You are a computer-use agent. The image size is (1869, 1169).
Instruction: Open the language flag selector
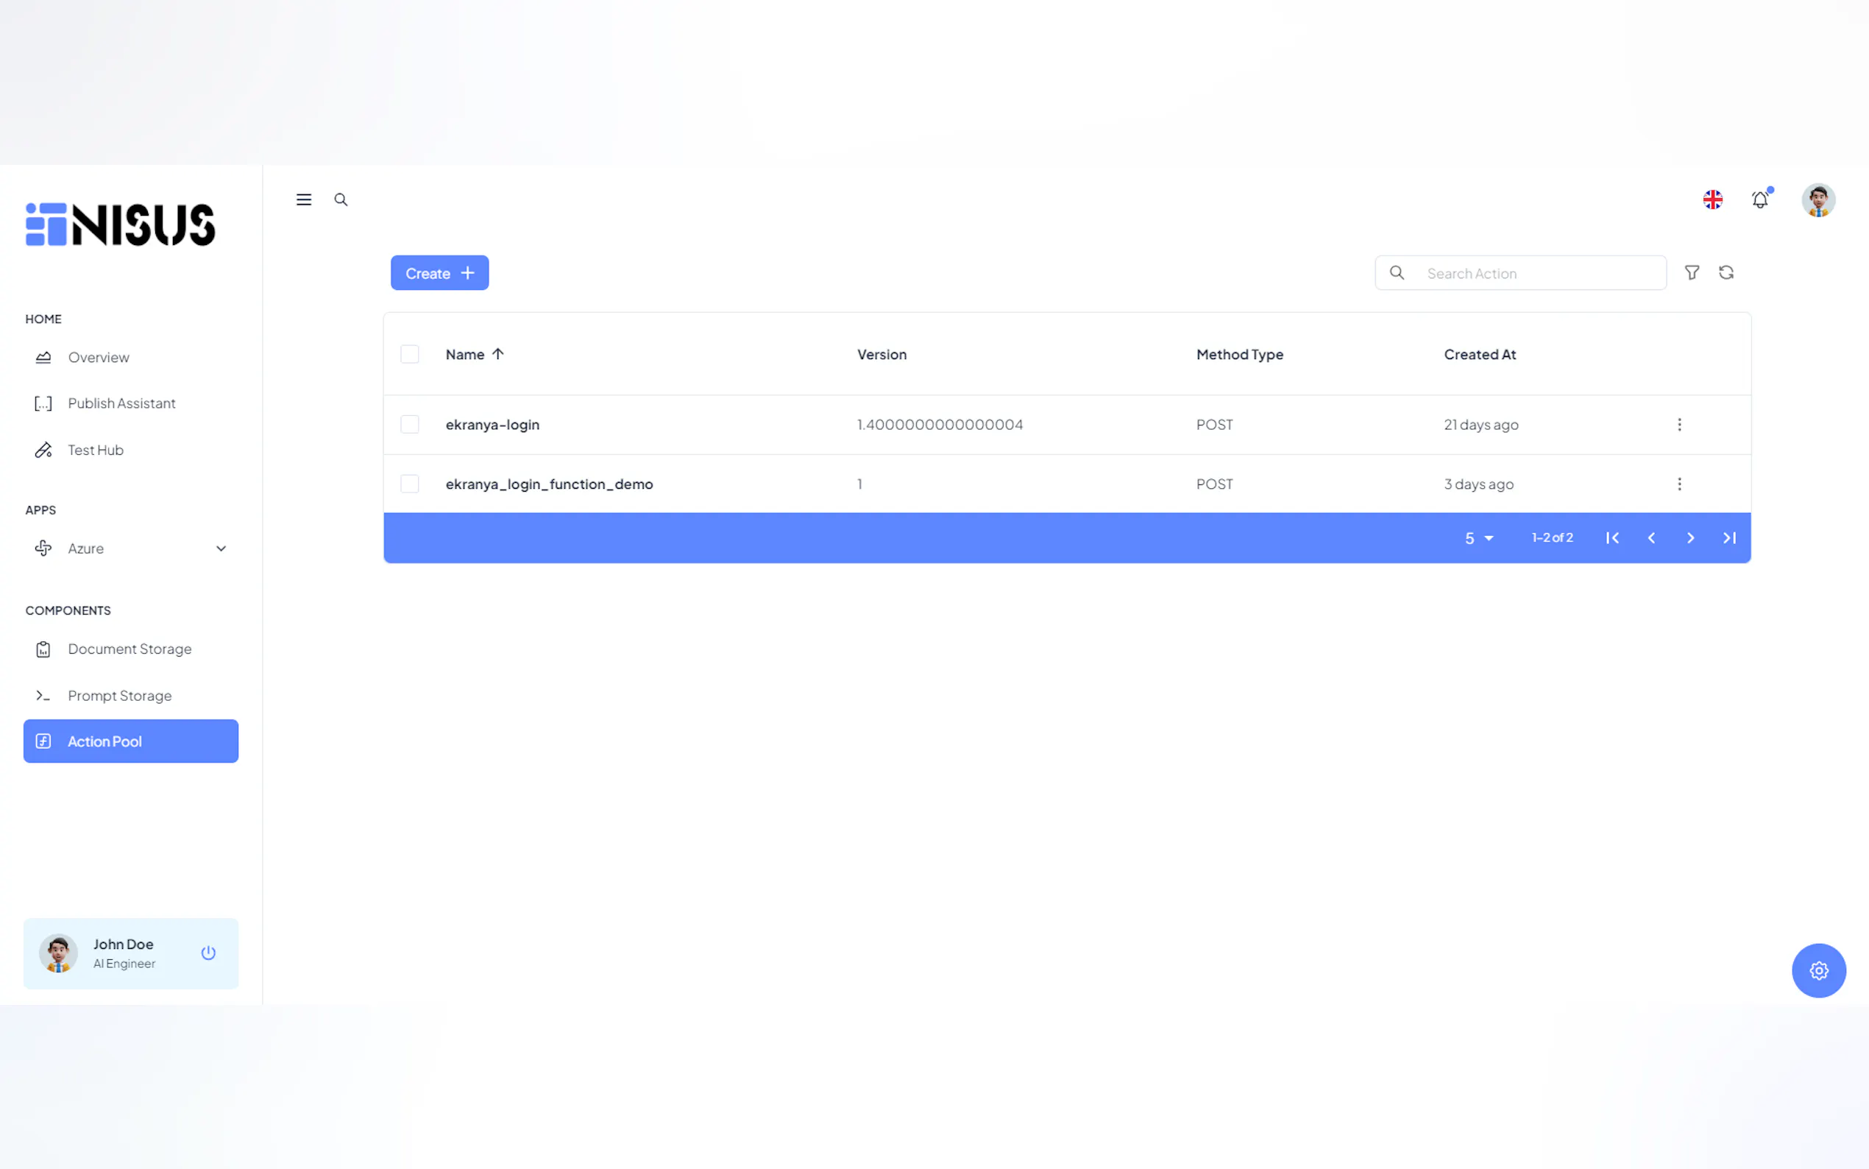pyautogui.click(x=1712, y=199)
